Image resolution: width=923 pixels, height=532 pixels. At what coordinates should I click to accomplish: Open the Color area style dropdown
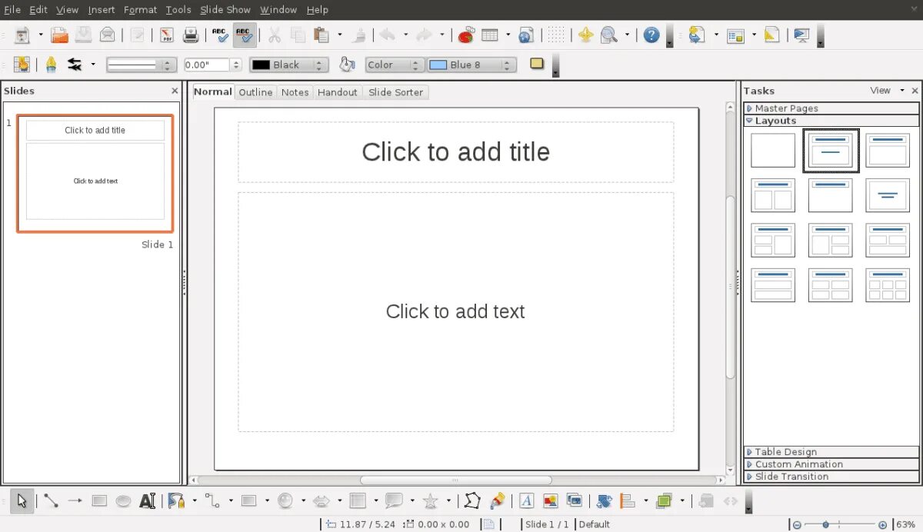[x=395, y=65]
